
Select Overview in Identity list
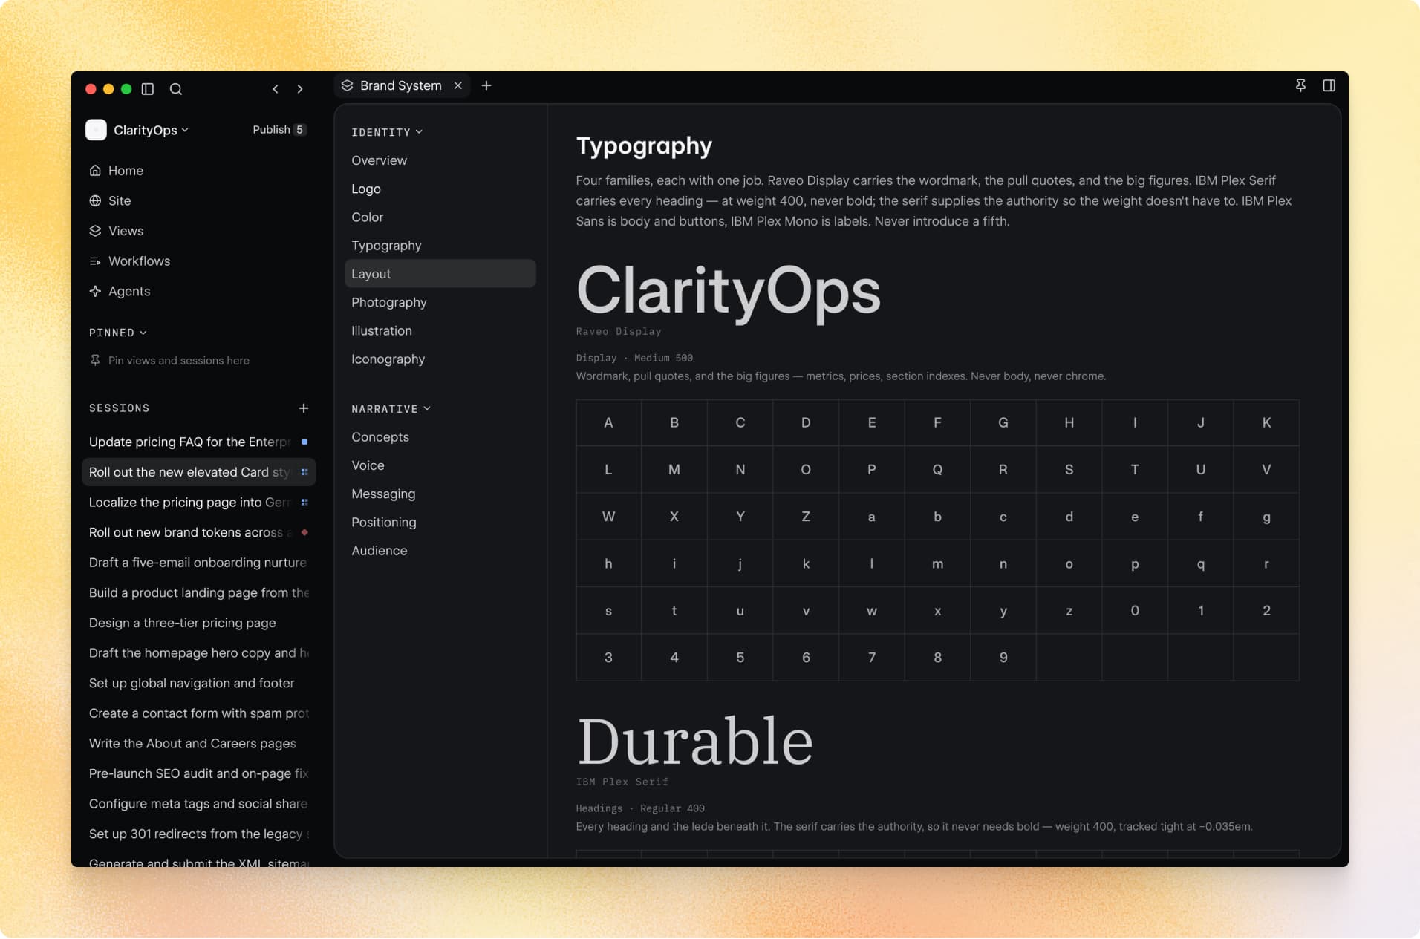(x=440, y=160)
